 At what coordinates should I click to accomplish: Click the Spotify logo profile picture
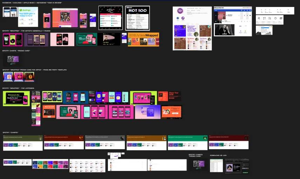pos(180,12)
